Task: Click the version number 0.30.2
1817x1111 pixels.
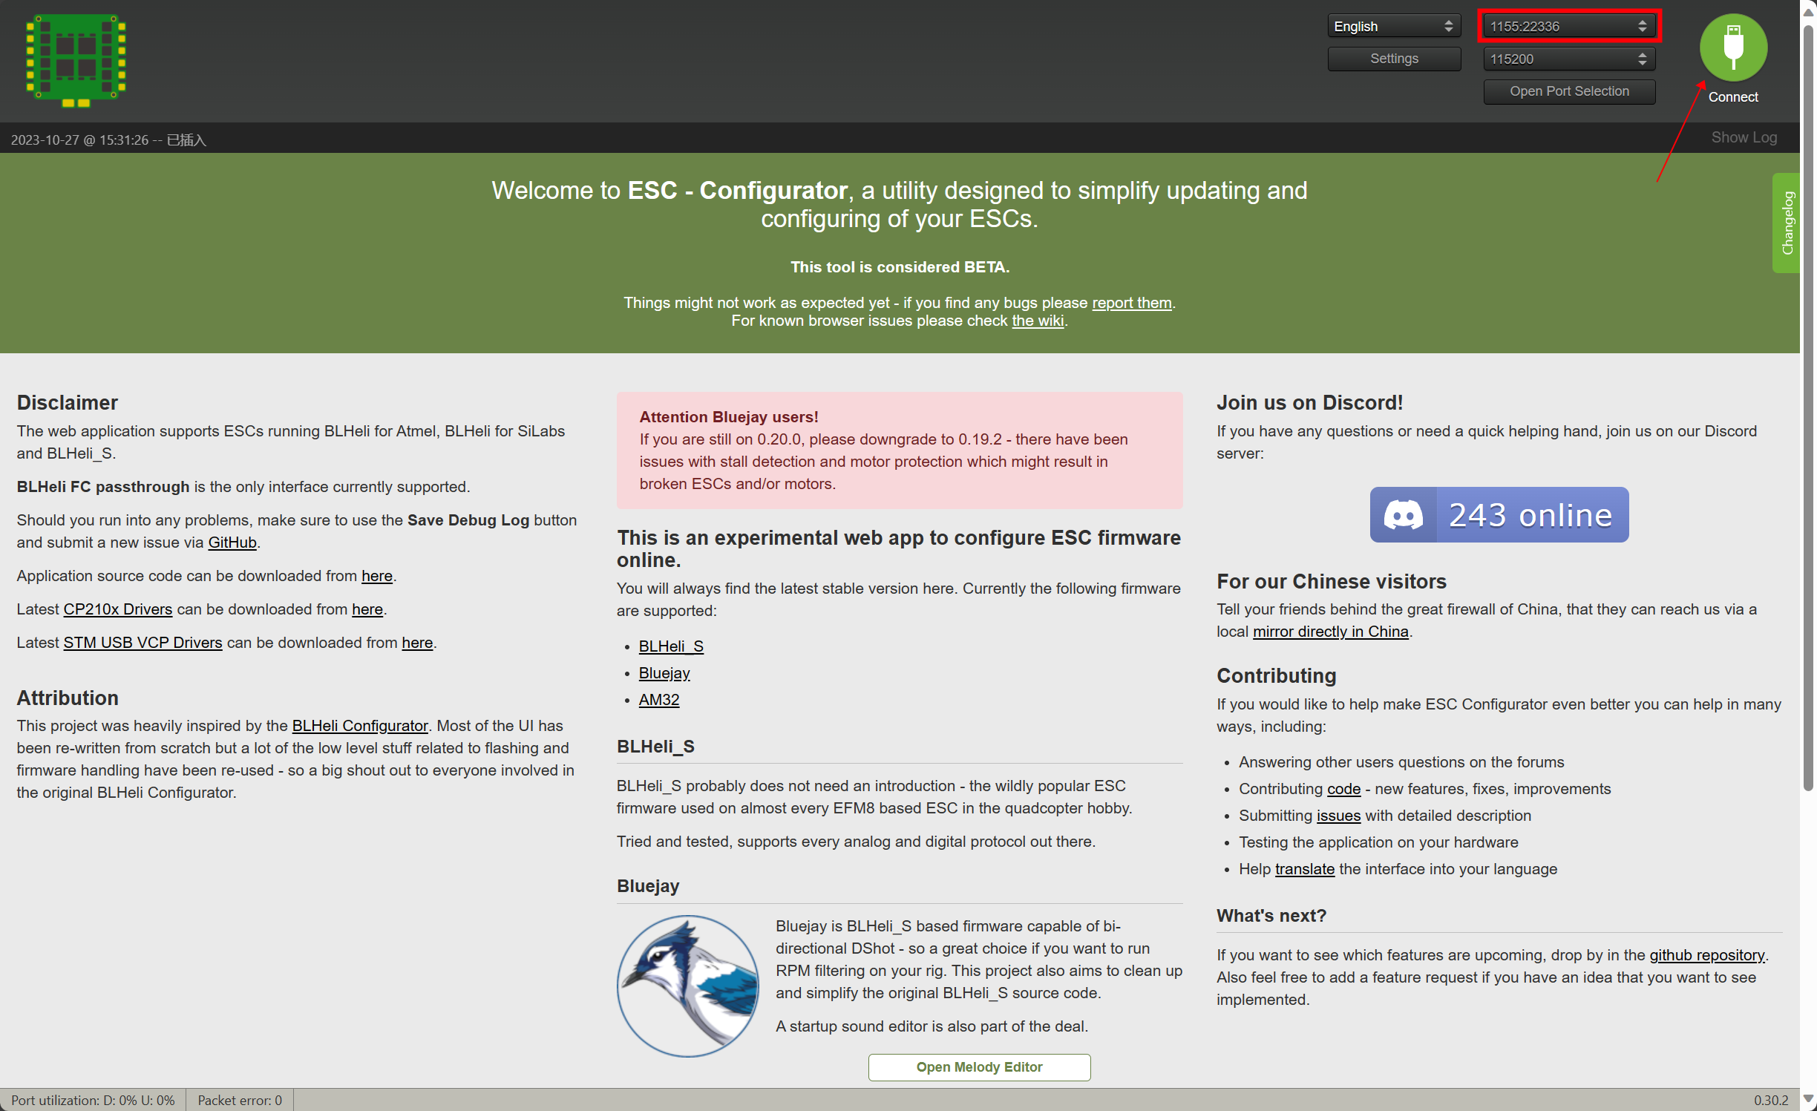Action: [1770, 1100]
